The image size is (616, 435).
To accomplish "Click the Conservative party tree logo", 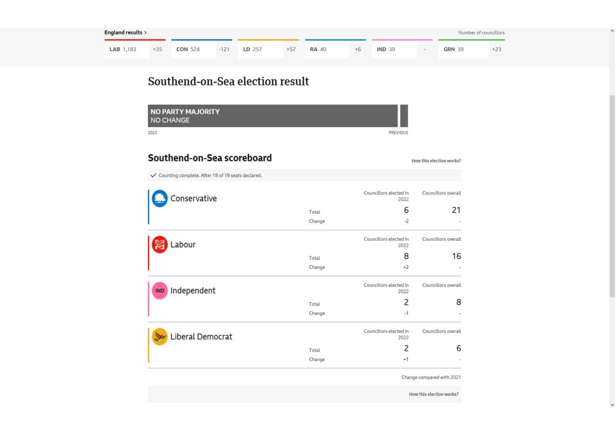I will [159, 199].
